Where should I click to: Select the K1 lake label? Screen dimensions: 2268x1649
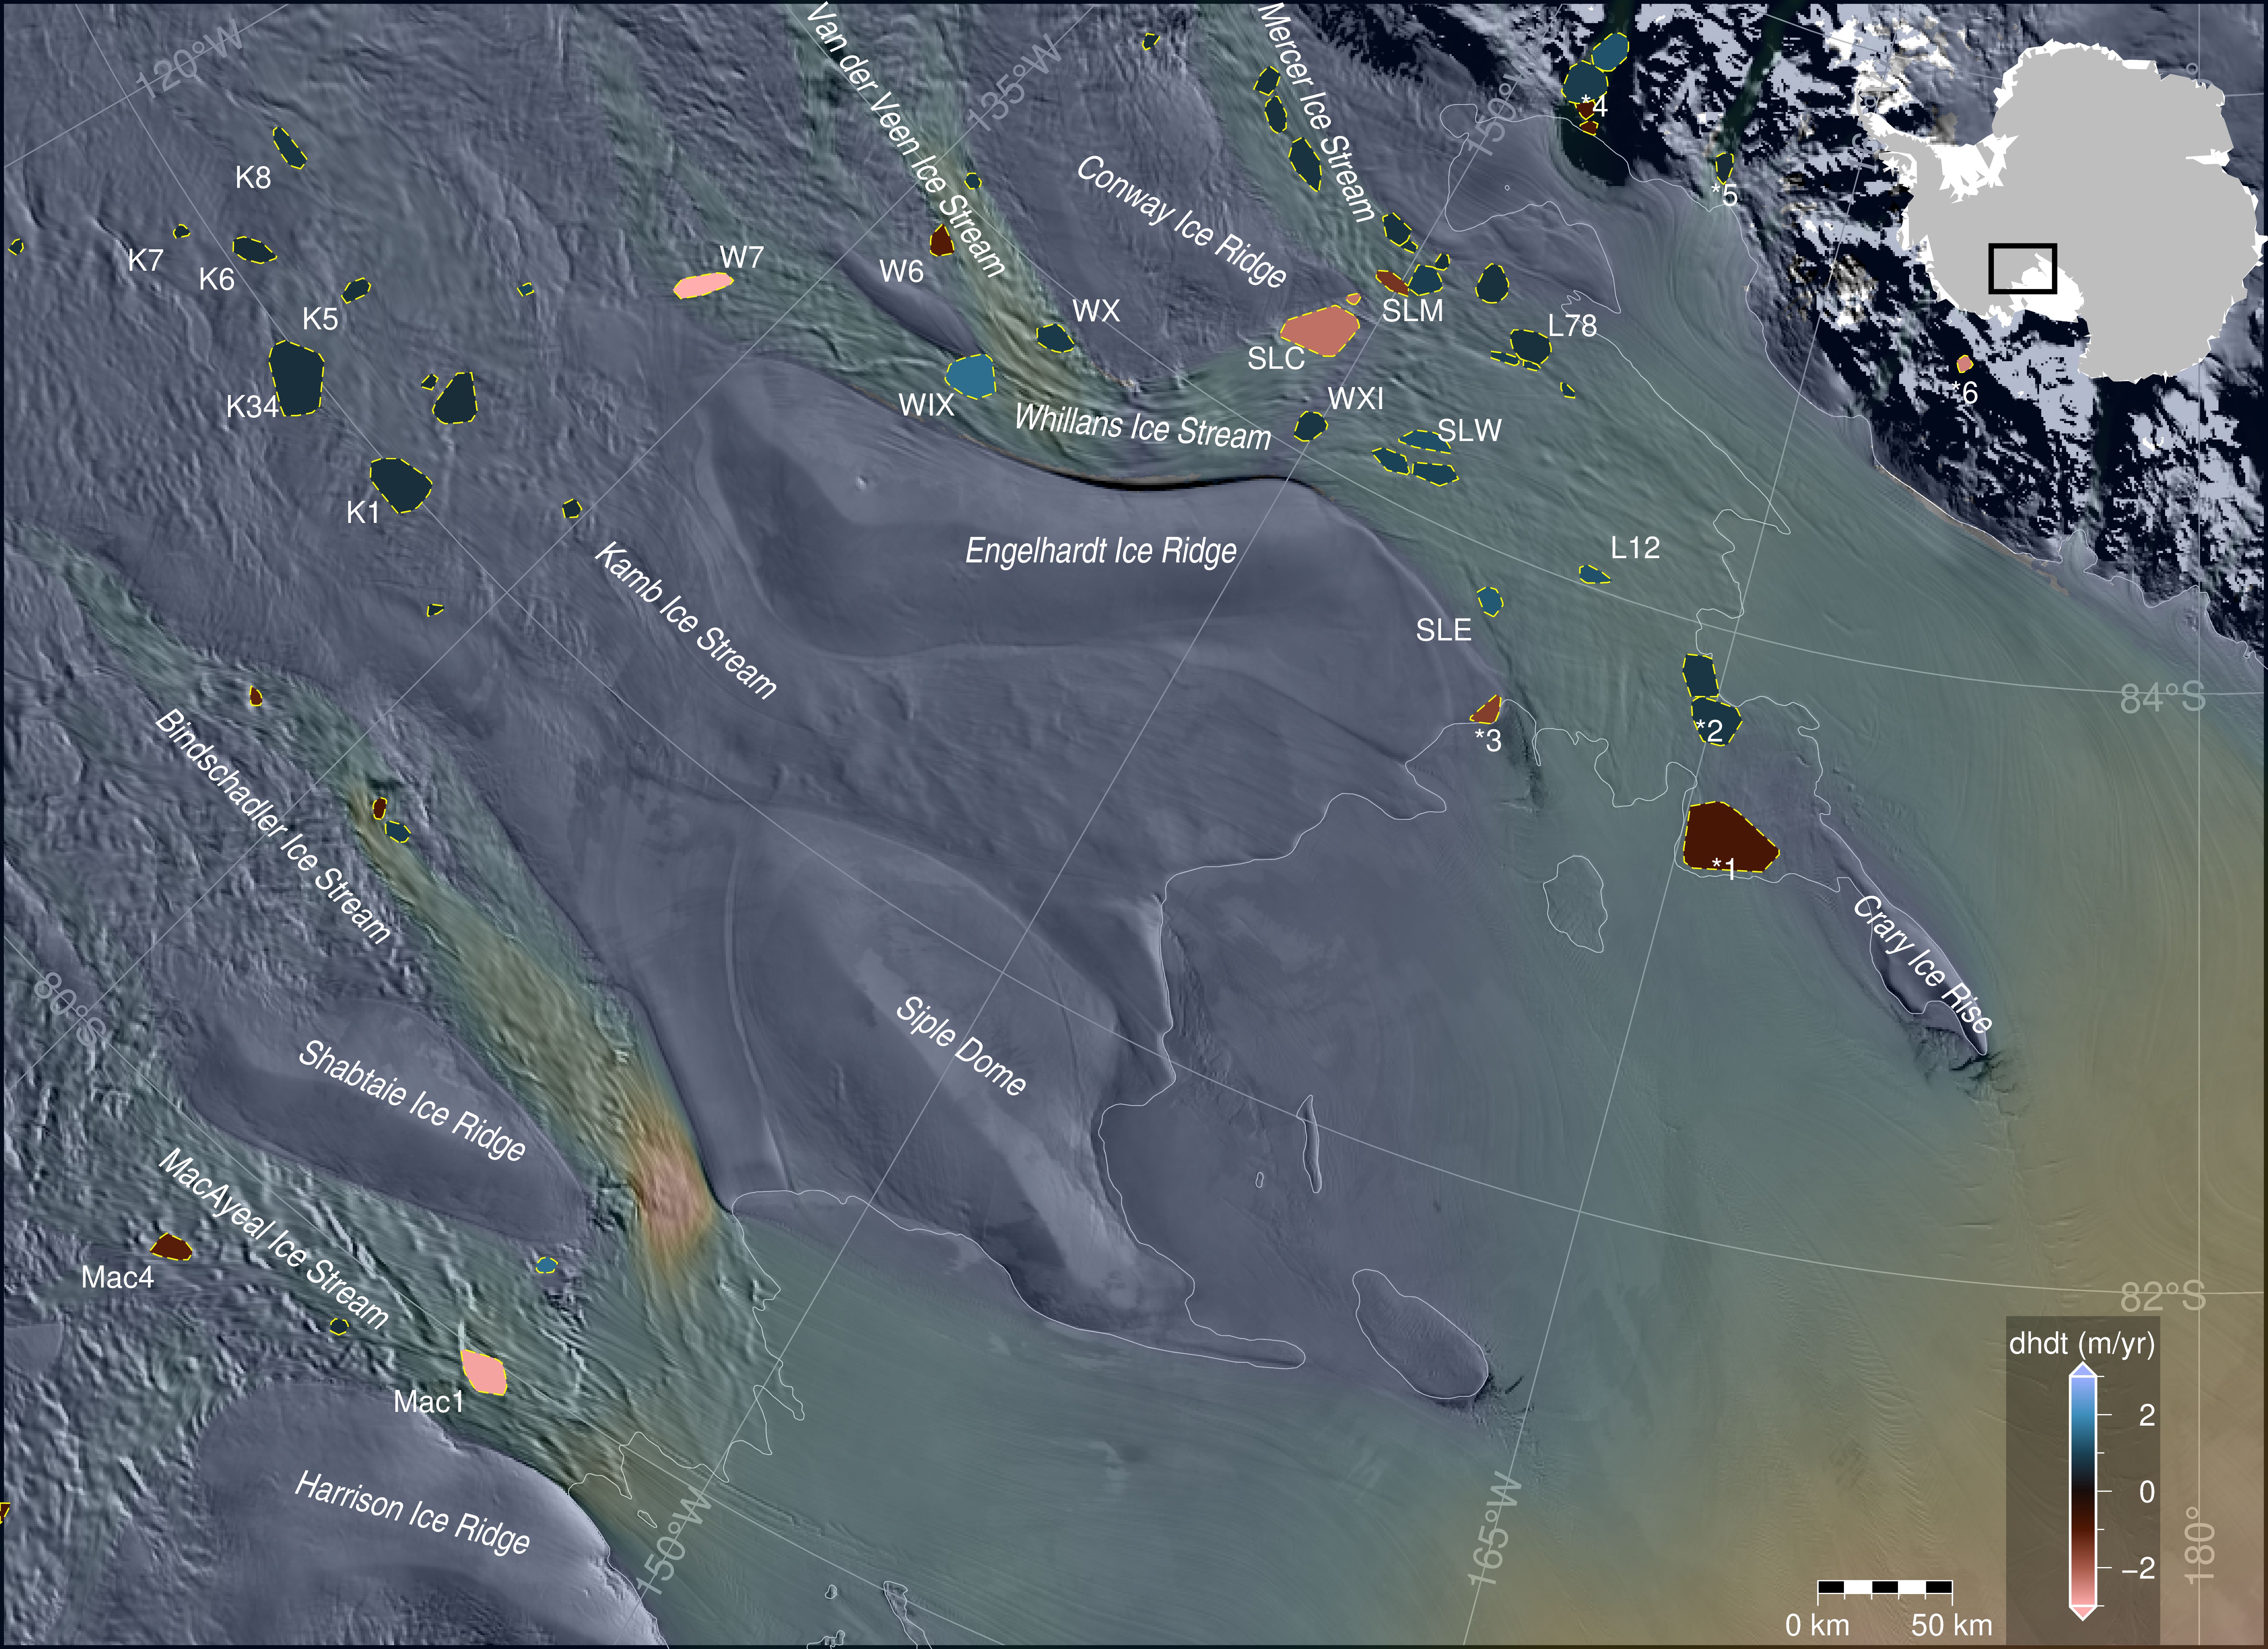click(x=363, y=513)
